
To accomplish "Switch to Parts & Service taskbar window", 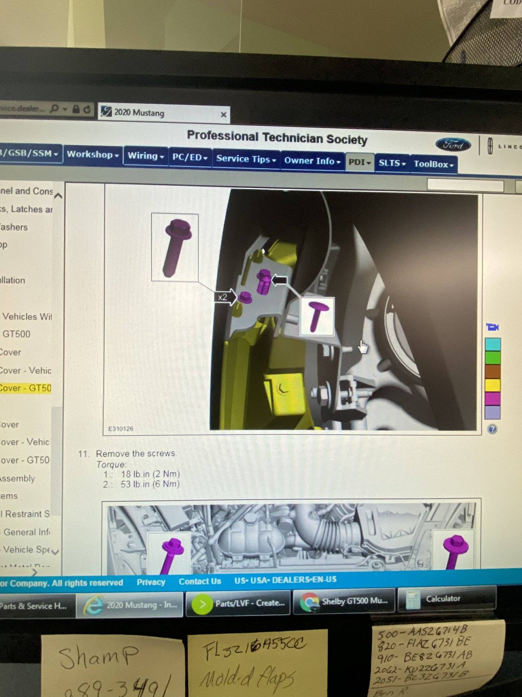I will point(37,606).
